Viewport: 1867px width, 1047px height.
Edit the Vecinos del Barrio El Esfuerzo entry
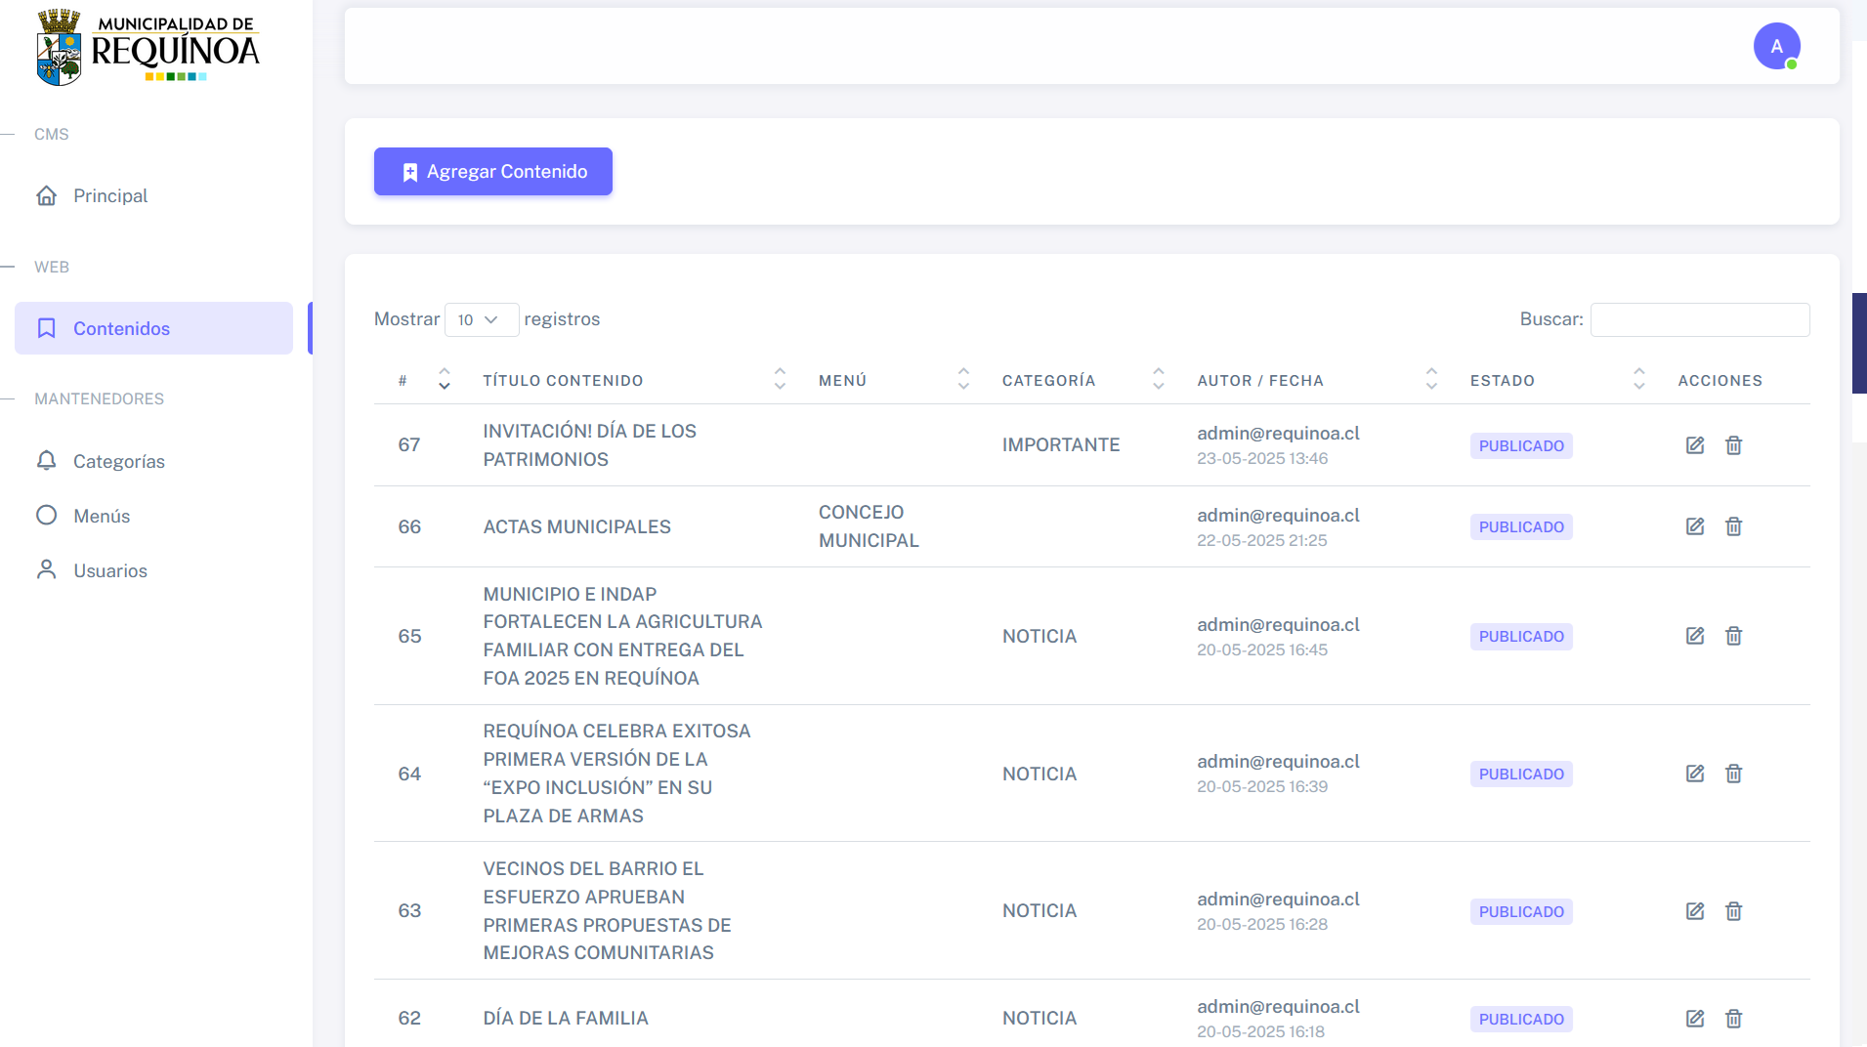click(1694, 911)
